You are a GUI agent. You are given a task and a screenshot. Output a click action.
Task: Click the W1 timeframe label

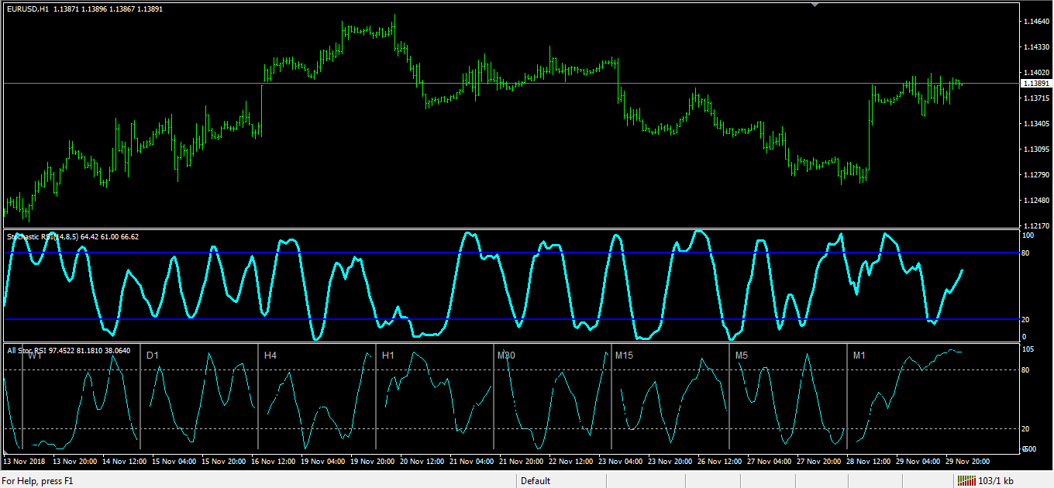click(35, 356)
